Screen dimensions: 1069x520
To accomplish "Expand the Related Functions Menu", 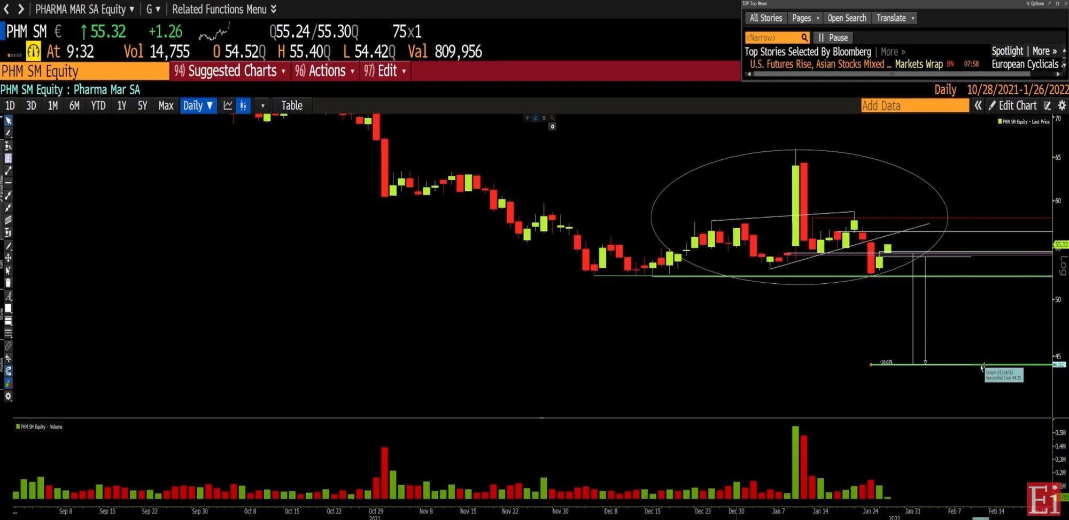I will pyautogui.click(x=224, y=9).
